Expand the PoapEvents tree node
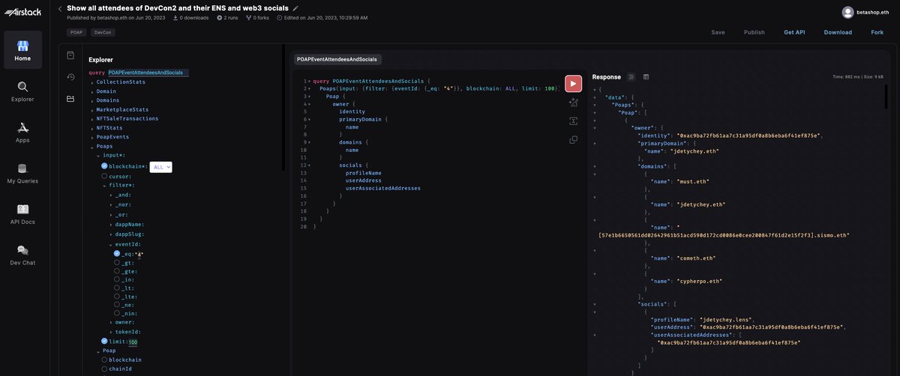This screenshot has height=376, width=900. [92, 138]
